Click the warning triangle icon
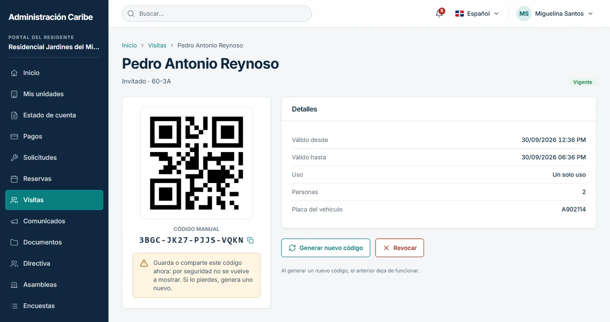610x322 pixels. pyautogui.click(x=144, y=263)
